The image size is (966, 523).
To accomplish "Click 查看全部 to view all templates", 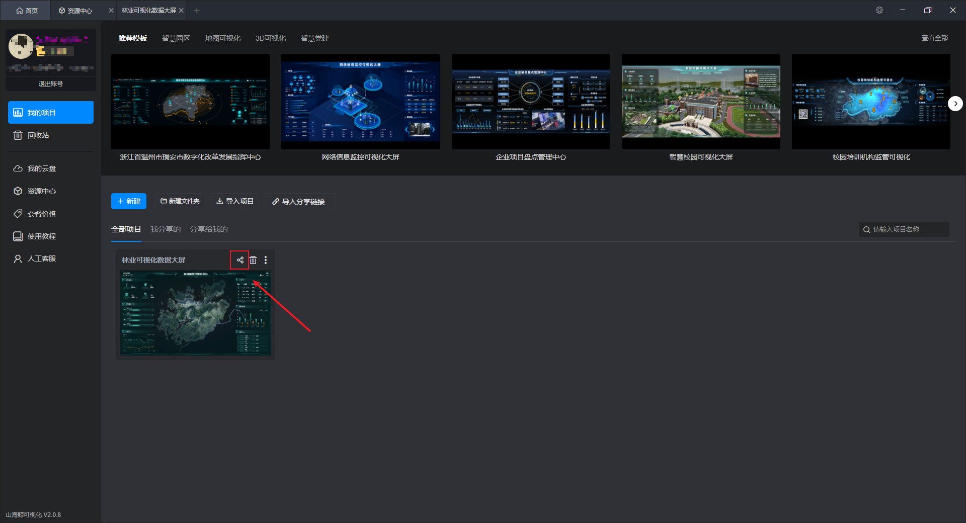I will click(935, 38).
